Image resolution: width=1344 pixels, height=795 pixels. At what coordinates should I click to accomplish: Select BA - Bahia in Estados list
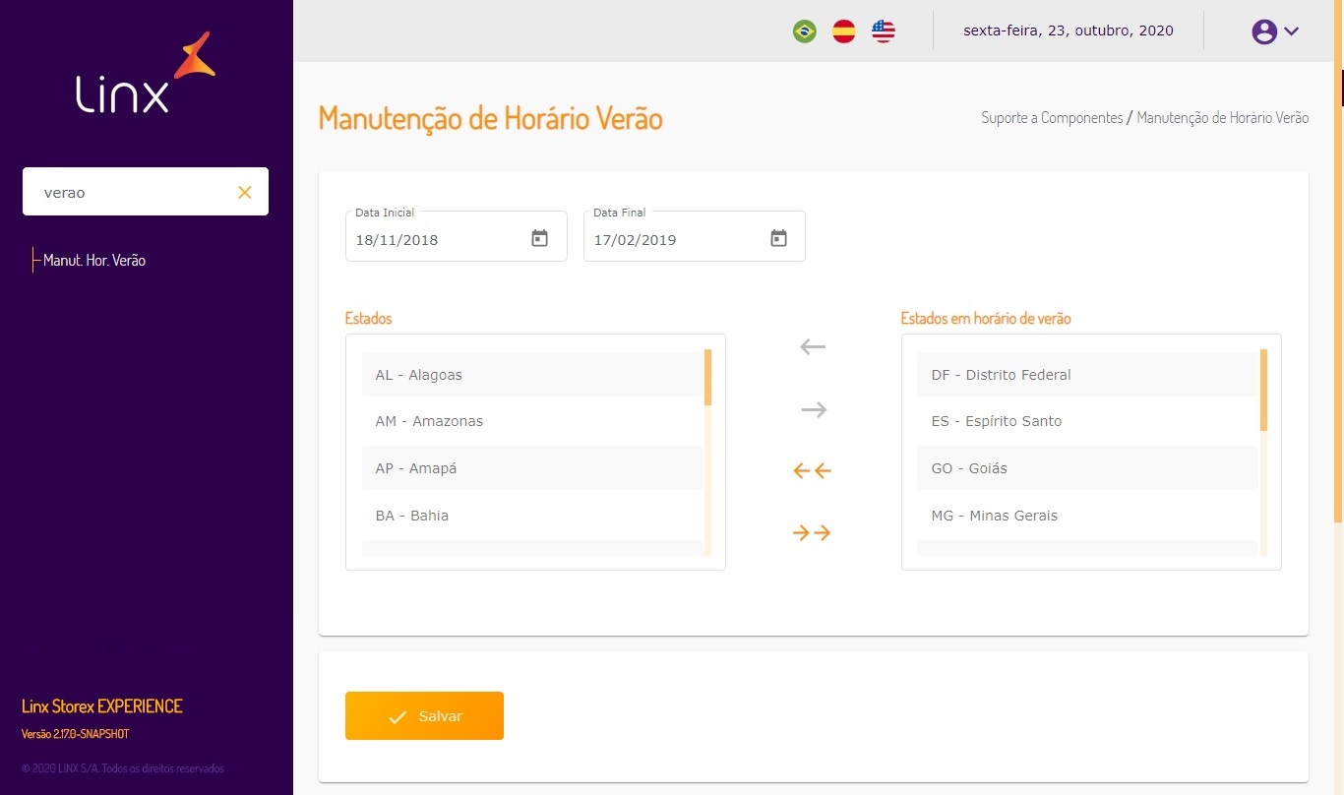coord(532,516)
